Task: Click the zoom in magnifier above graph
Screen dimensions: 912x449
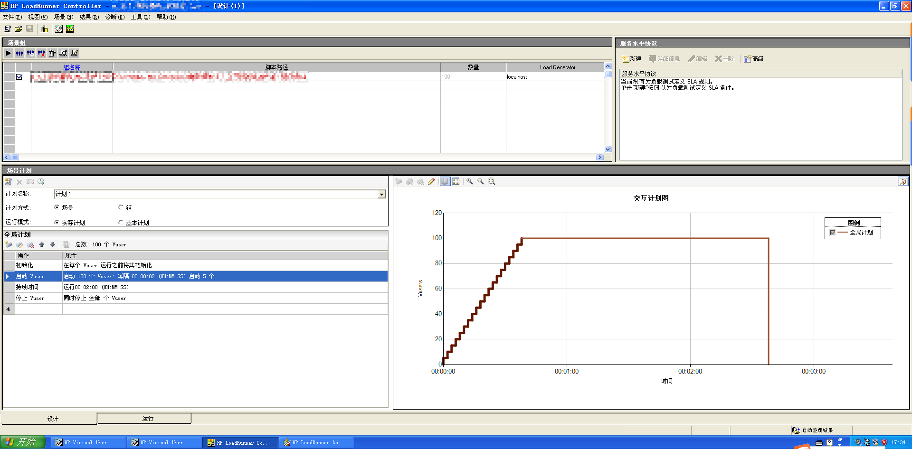Action: coord(469,181)
